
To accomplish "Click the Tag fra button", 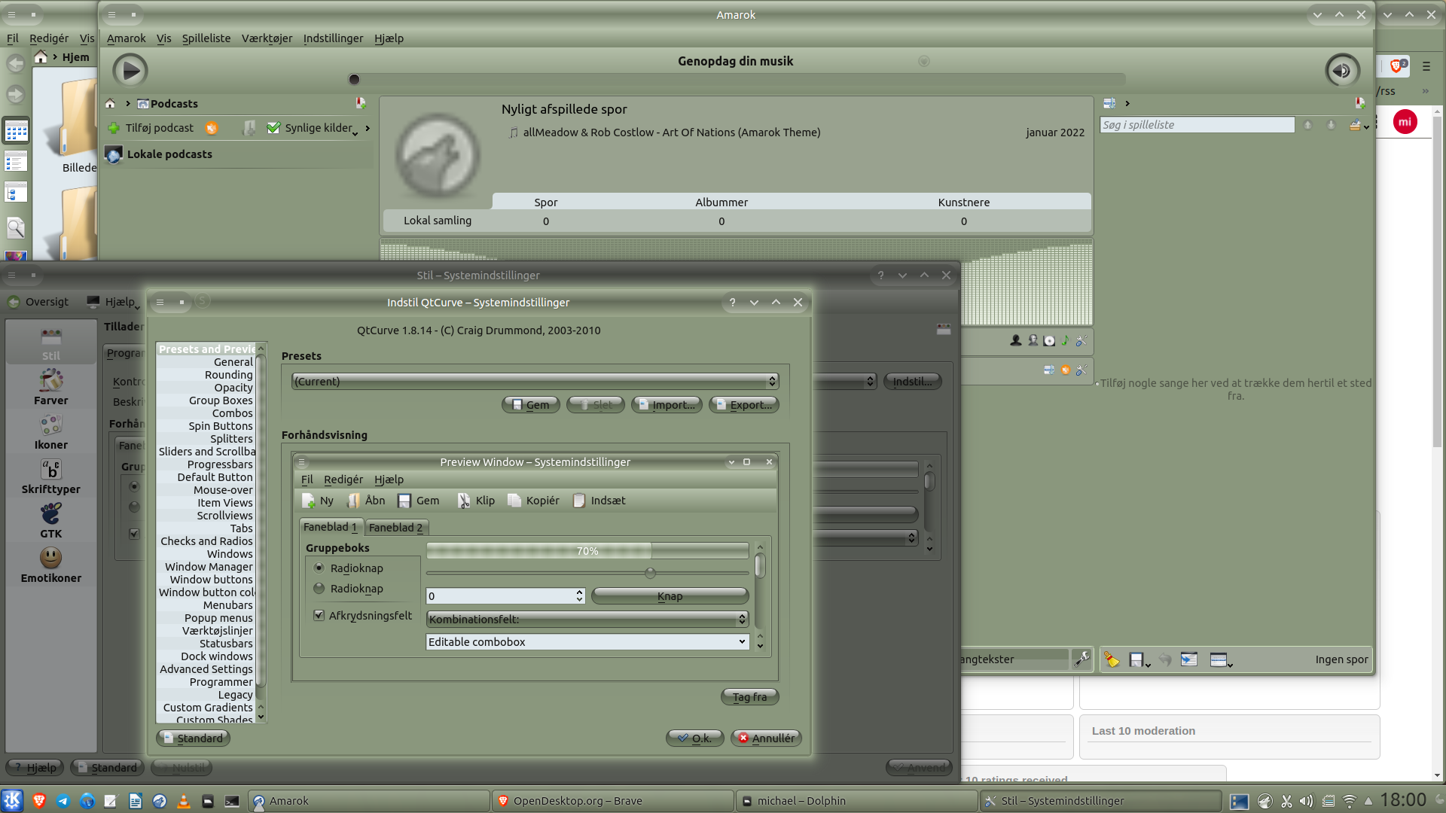I will pyautogui.click(x=750, y=697).
